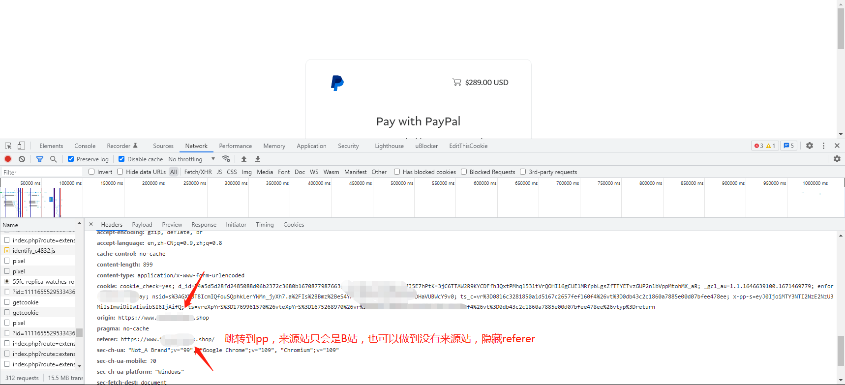845x385 pixels.
Task: Import HAR file upload arrow icon
Action: 244,159
